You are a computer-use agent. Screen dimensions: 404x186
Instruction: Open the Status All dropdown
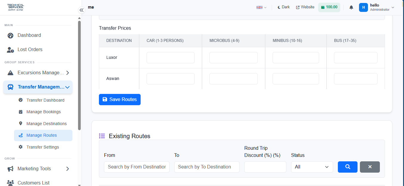pos(312,167)
